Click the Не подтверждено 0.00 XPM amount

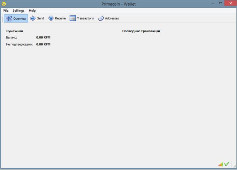(43, 44)
